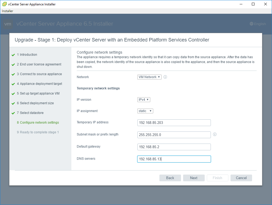Click the Temporary network settings heading
The height and width of the screenshot is (205, 272).
point(98,88)
